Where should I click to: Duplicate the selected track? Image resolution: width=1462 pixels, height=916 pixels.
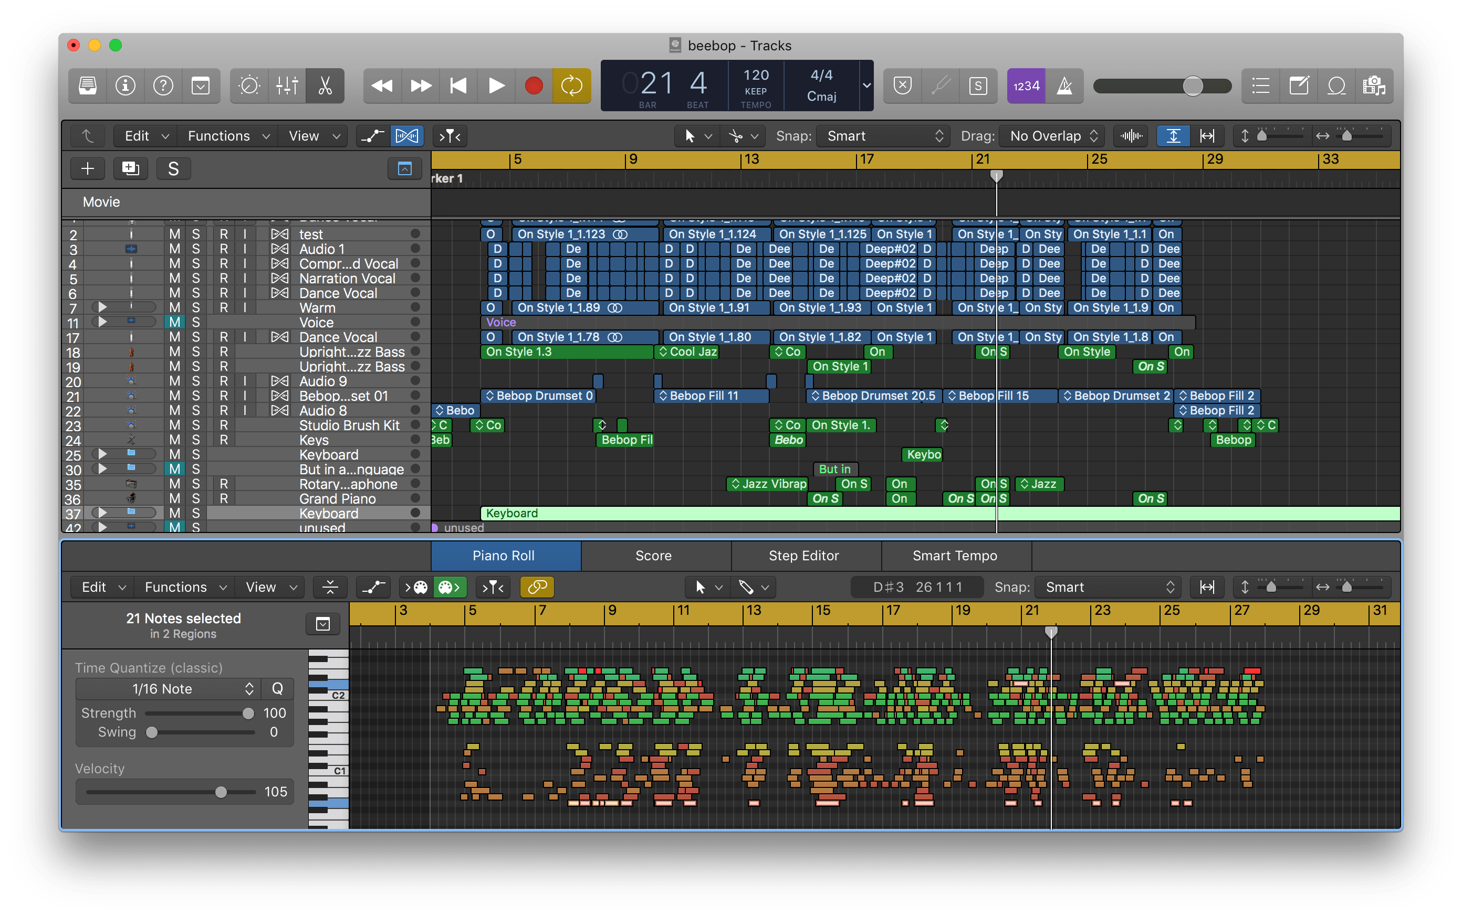130,168
